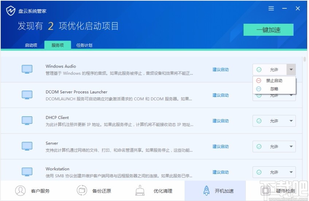This screenshot has height=201, width=309.
Task: Click 建议启动 link for Windows Audio
Action: click(x=220, y=70)
